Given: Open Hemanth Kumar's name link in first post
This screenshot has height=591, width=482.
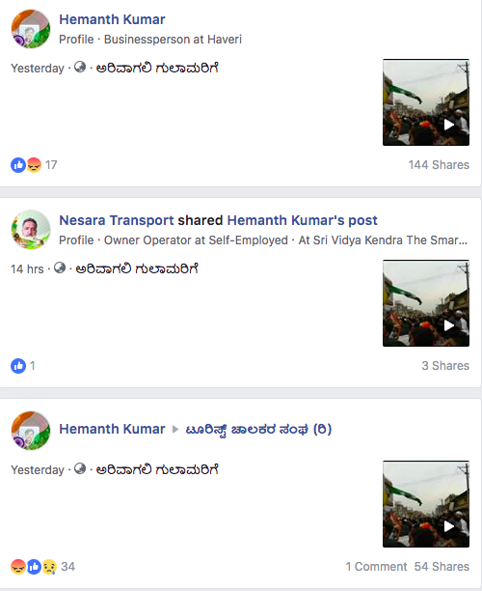Looking at the screenshot, I should click(x=112, y=19).
